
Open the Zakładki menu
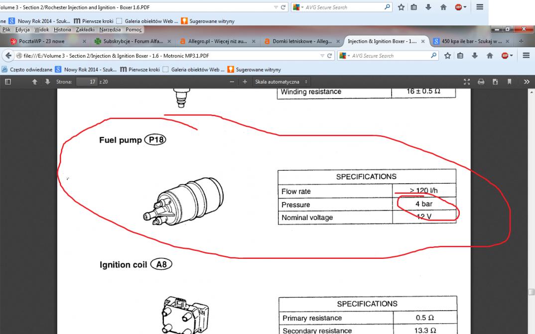click(85, 30)
